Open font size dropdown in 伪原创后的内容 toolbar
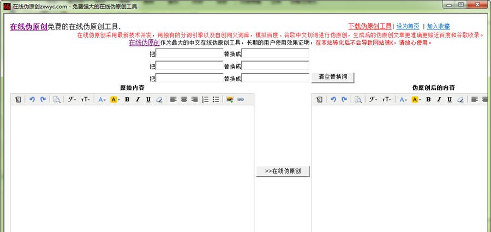 coord(386,99)
